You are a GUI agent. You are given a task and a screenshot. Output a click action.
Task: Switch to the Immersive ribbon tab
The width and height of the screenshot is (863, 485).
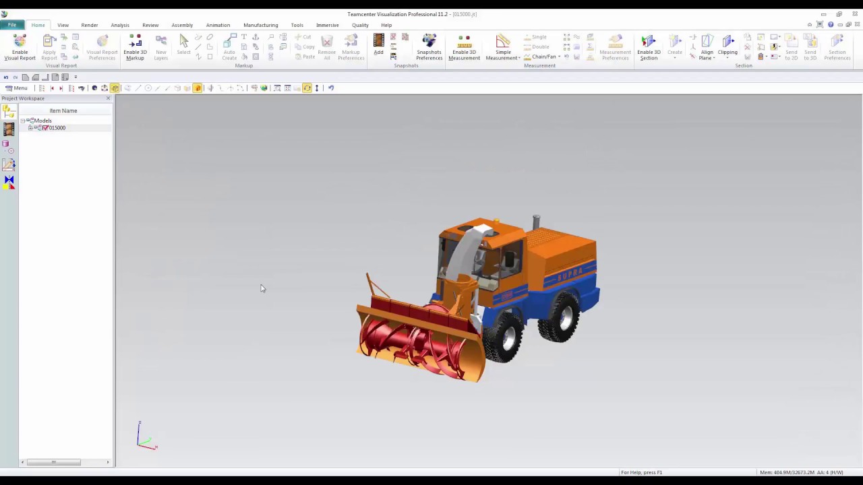(x=328, y=25)
